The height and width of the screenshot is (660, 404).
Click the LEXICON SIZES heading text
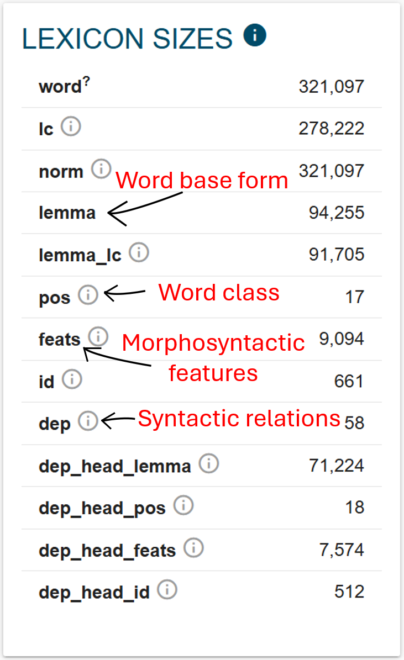click(127, 39)
